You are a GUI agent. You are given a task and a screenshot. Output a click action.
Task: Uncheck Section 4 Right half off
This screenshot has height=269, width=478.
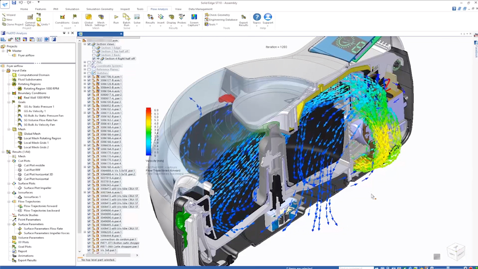click(x=94, y=59)
